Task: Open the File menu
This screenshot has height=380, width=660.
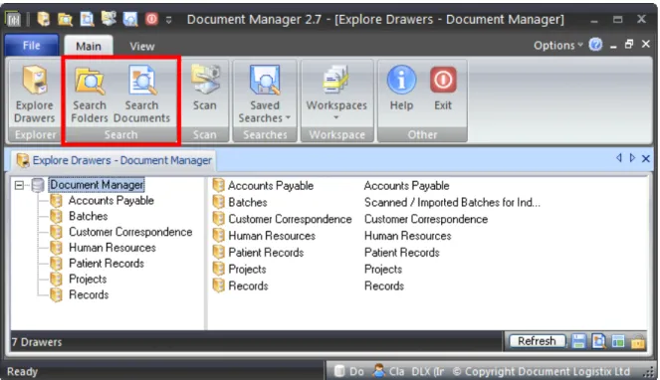Action: point(31,46)
